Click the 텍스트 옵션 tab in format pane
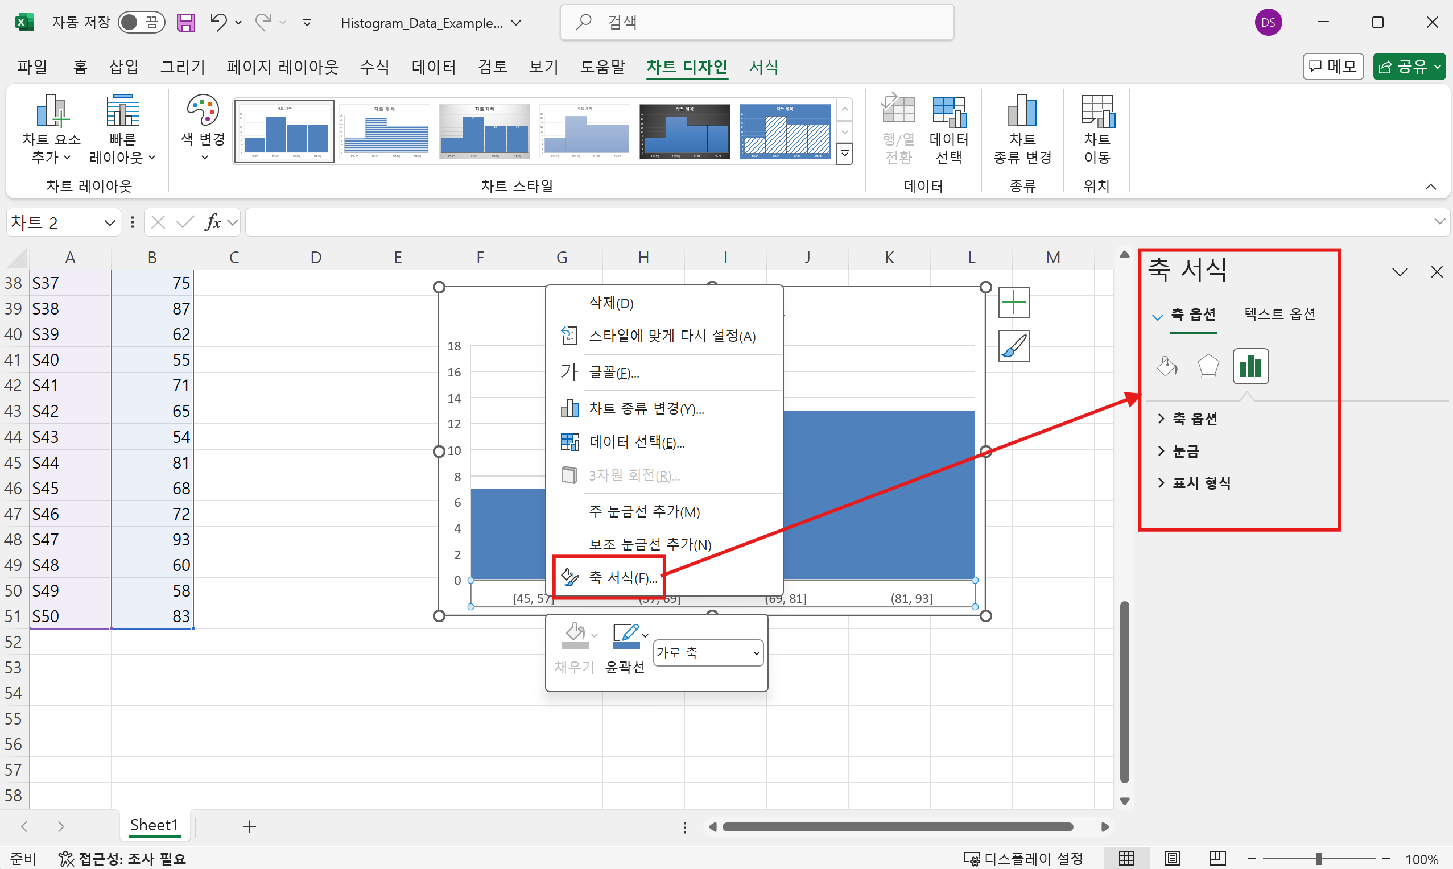The image size is (1453, 869). tap(1280, 313)
